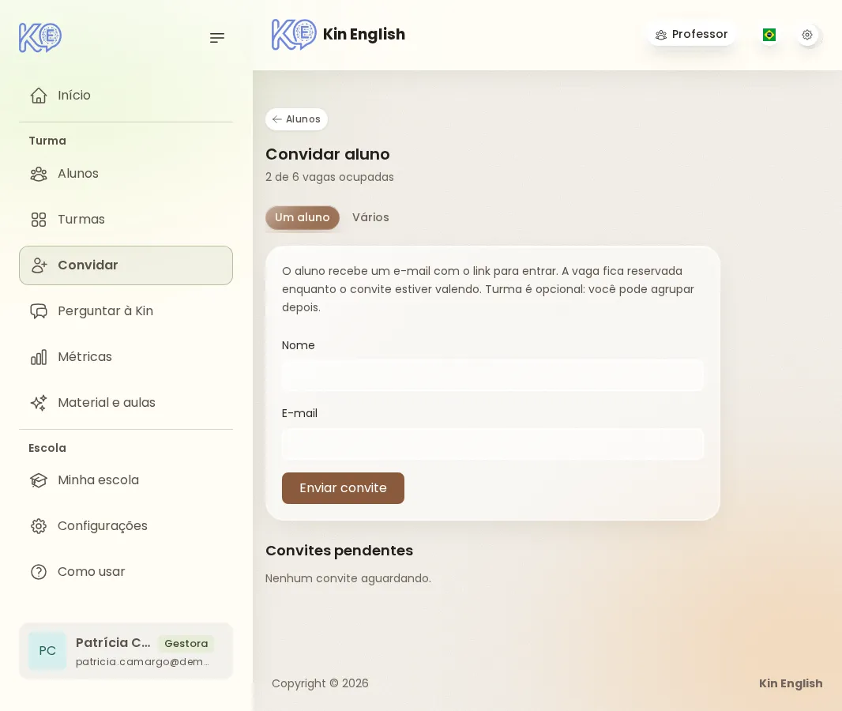Focus the Nome input field
Viewport: 842px width, 711px height.
[492, 374]
